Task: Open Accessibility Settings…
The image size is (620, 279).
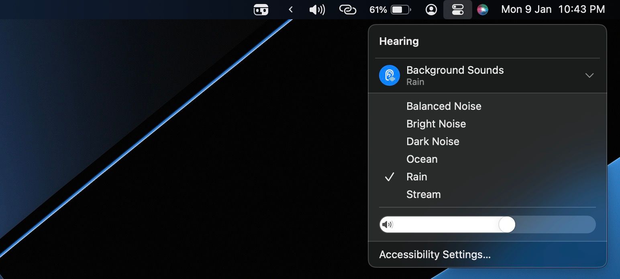Action: [435, 255]
